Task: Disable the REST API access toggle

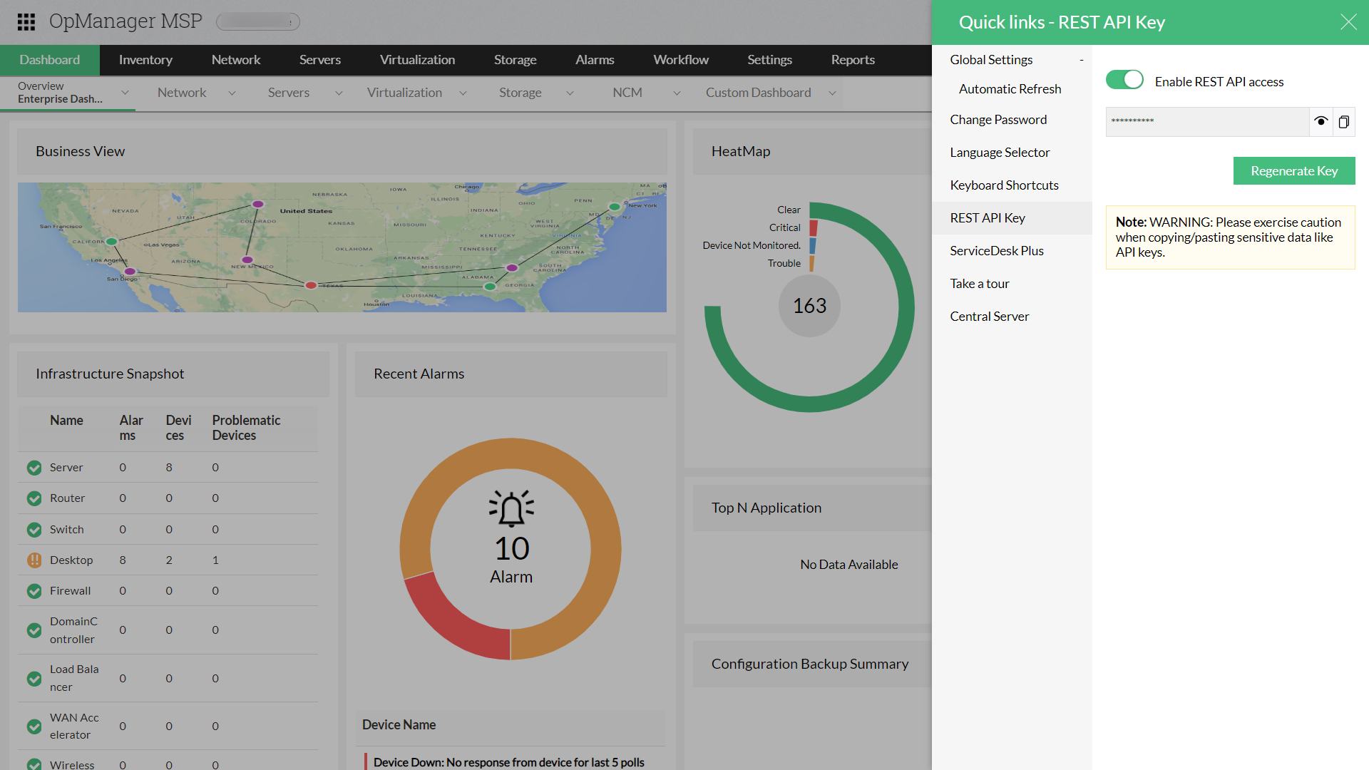Action: [x=1124, y=80]
